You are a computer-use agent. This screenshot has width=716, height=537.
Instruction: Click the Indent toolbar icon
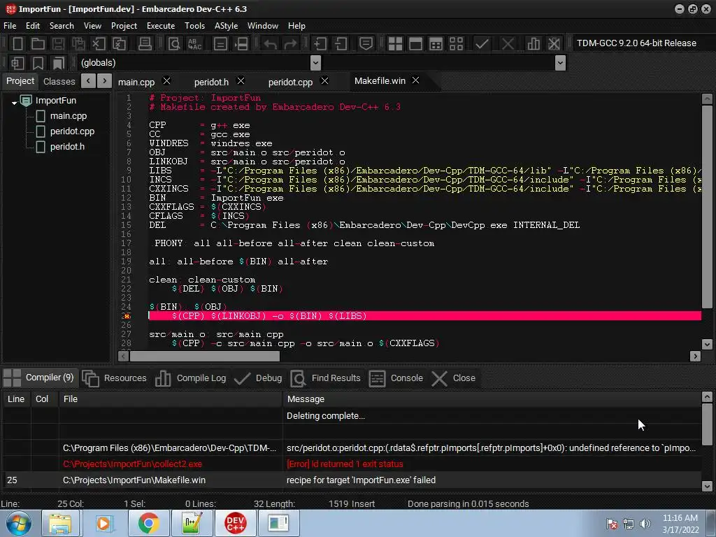tap(320, 44)
